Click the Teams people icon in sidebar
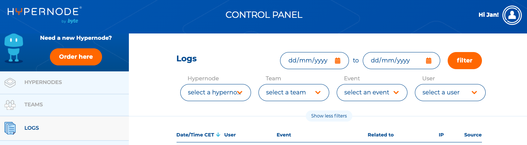This screenshot has width=527, height=145. pyautogui.click(x=10, y=104)
